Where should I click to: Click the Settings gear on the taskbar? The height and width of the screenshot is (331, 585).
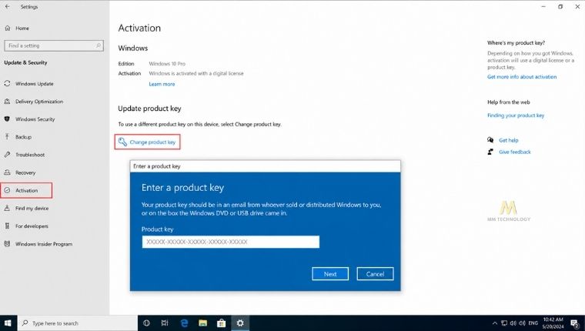pos(240,323)
